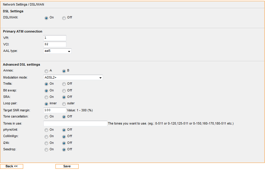265x172 pixels.
Task: Click the VPI input field
Action: pos(55,38)
